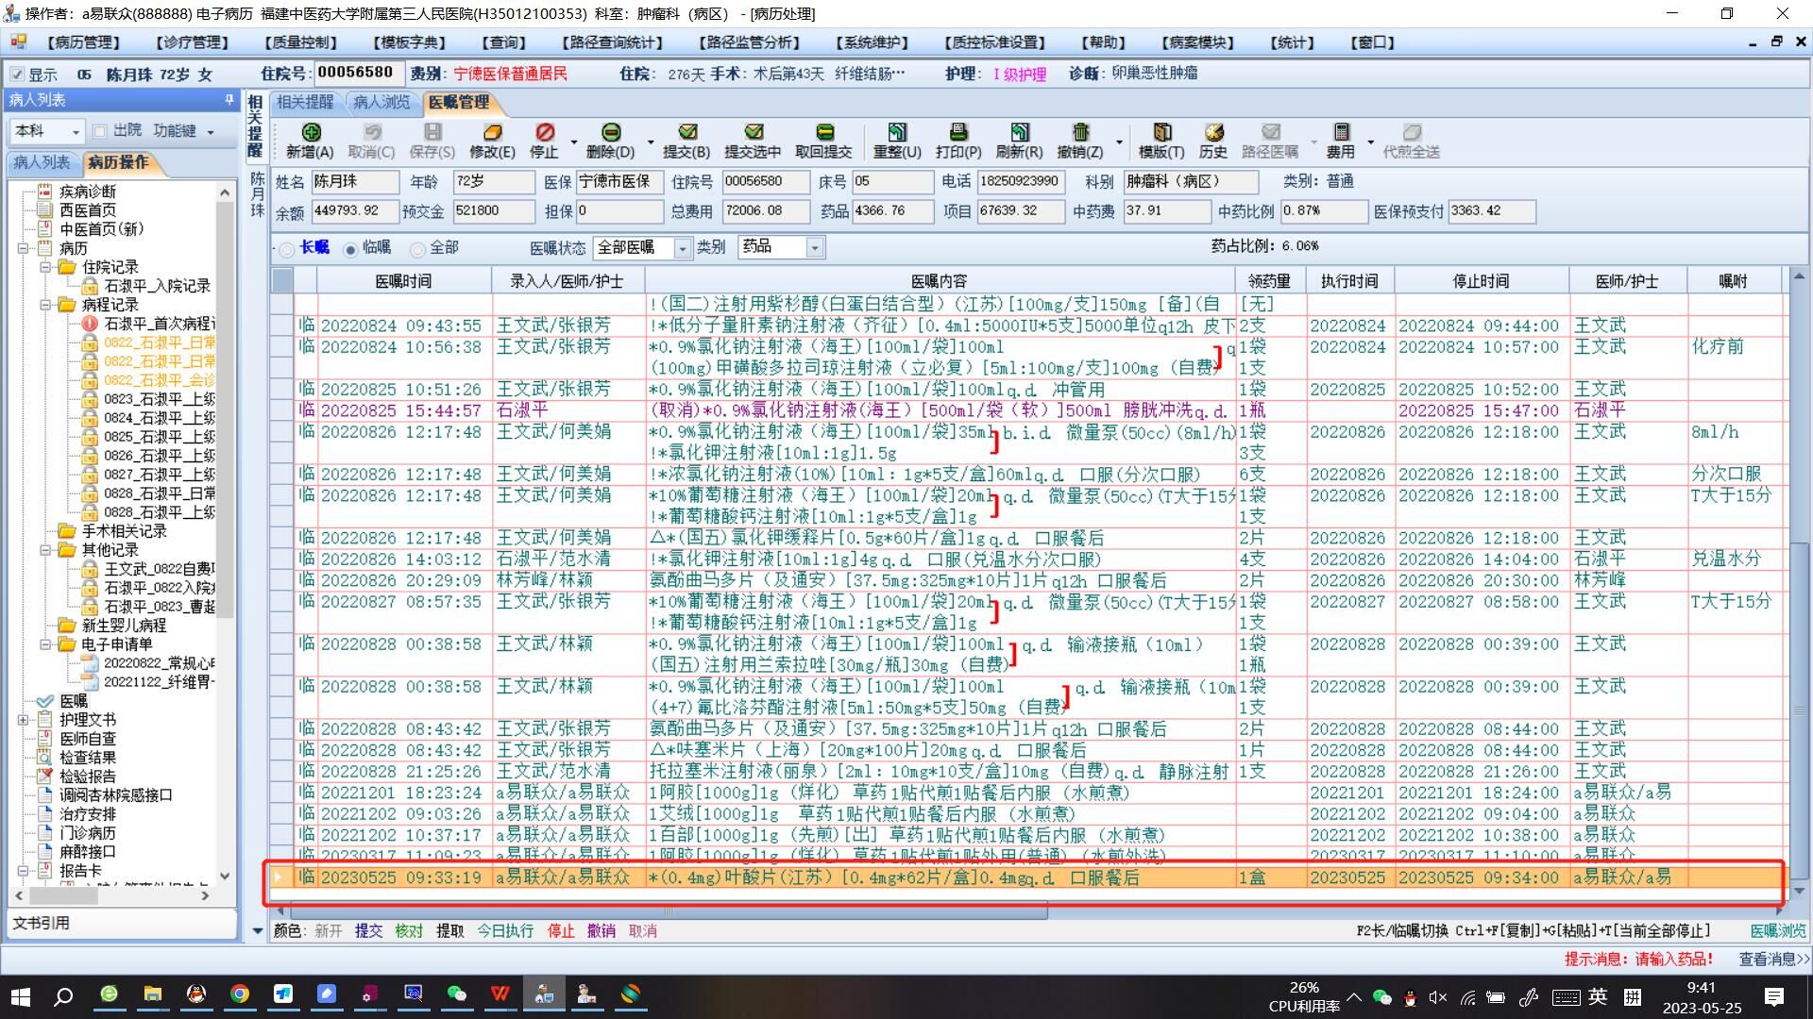Click the 打印(P) print icon
The width and height of the screenshot is (1813, 1019).
pyautogui.click(x=957, y=133)
